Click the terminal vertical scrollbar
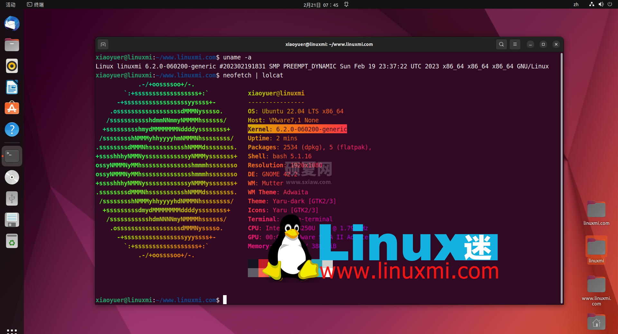Screen dimensions: 618x334 point(562,178)
